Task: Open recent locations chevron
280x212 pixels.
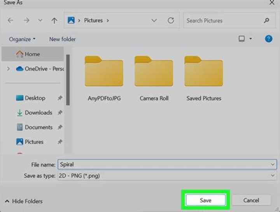Action: [x=40, y=20]
